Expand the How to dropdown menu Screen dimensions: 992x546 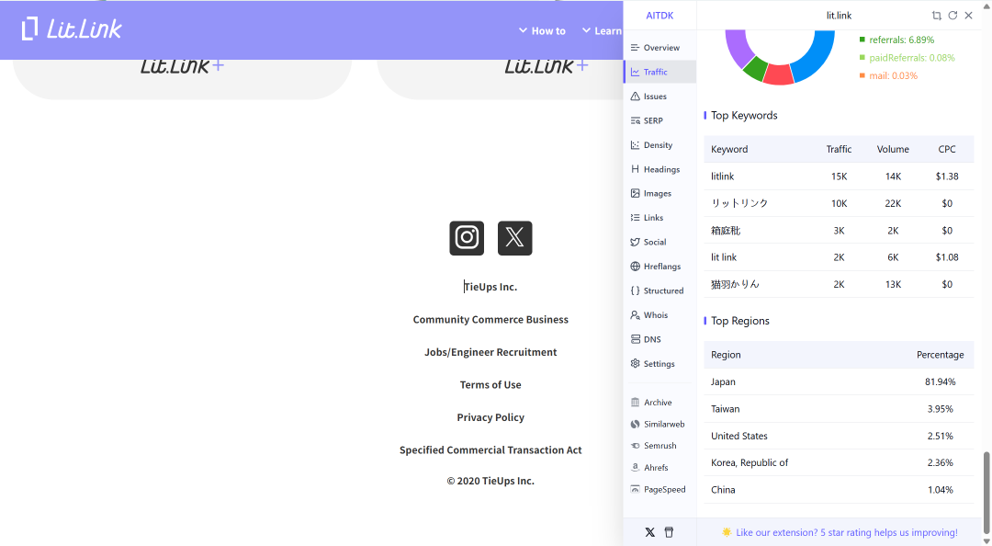coord(542,30)
